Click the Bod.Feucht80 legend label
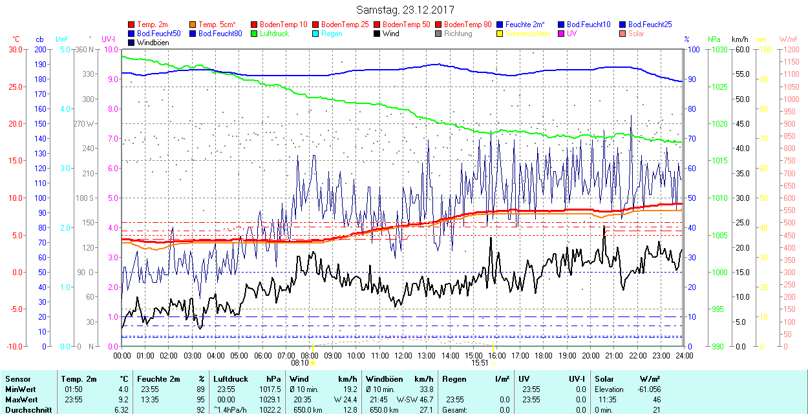Image resolution: width=808 pixels, height=414 pixels. click(x=220, y=34)
